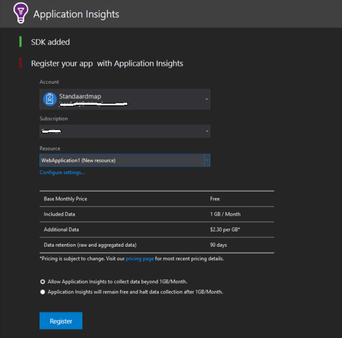Select the allow data beyond 1GB/Month option
This screenshot has height=338, width=342.
[43, 281]
